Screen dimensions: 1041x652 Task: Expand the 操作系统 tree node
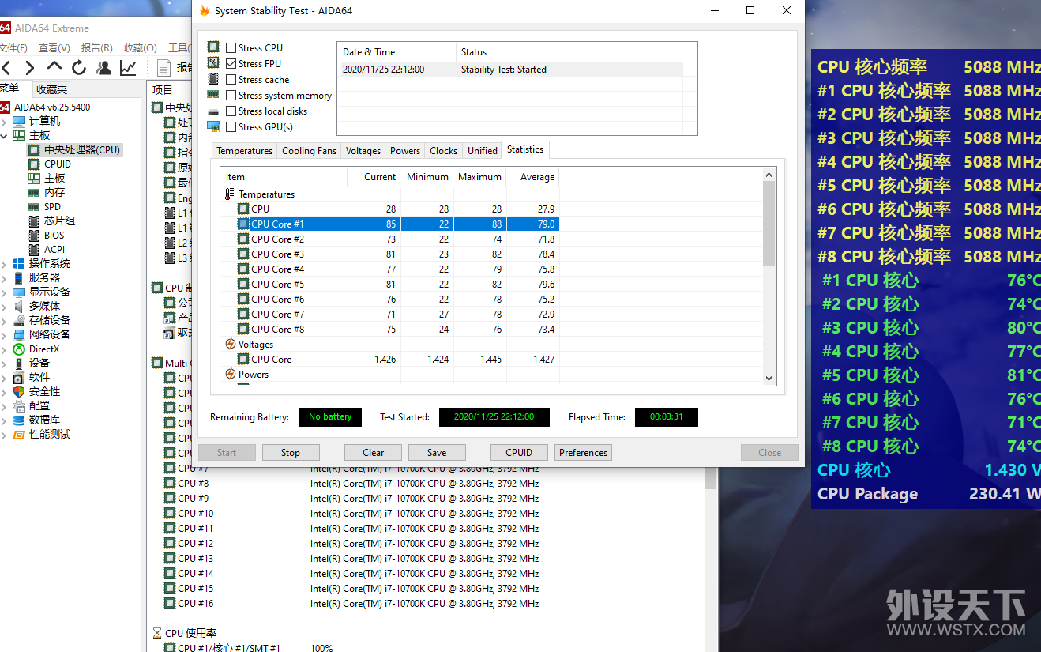[6, 263]
